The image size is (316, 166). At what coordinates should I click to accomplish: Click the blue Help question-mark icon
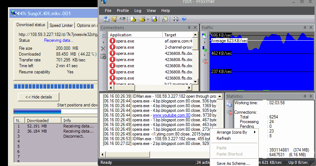[x=184, y=19]
